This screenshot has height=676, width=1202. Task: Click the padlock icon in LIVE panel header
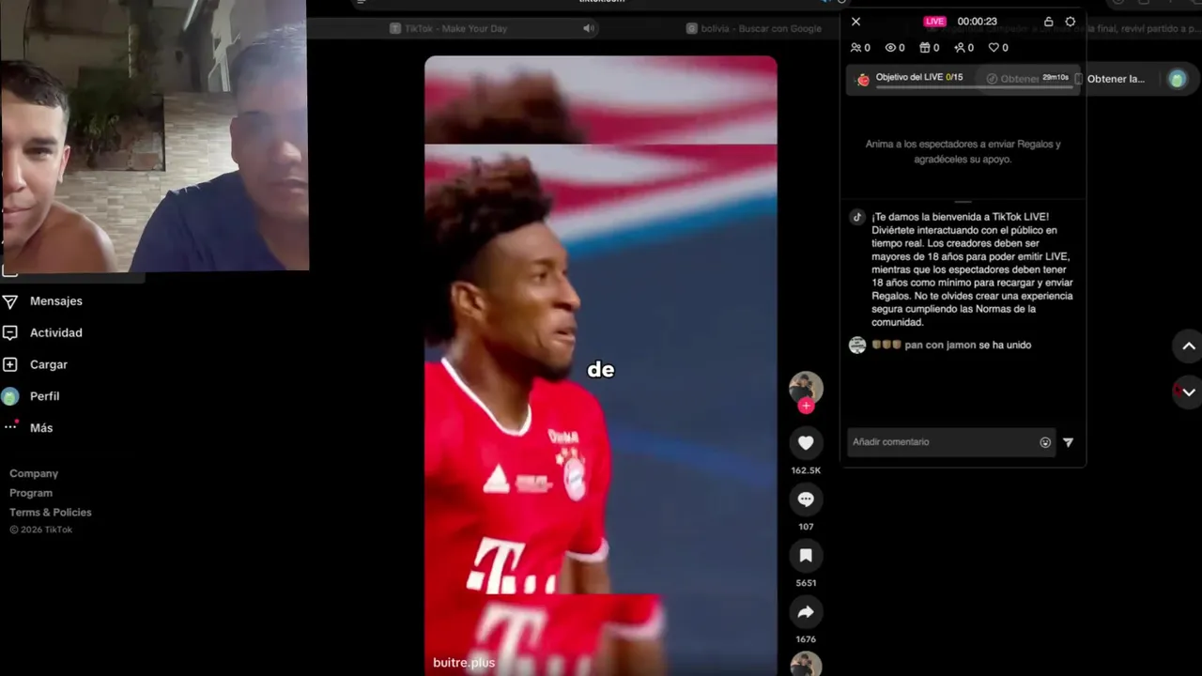[1049, 22]
